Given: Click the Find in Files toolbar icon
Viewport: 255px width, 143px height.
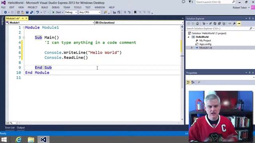Looking at the screenshot, I should coord(105,12).
